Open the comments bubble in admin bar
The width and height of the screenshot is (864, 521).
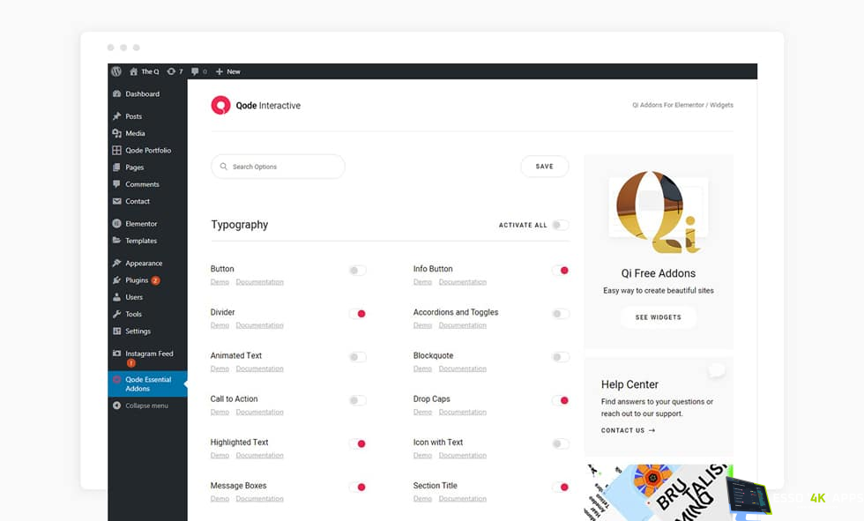pos(196,71)
